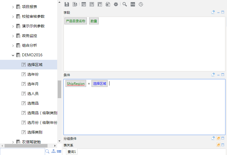227x155 pixels.
Task: View the SQL statement icon
Action: click(133, 4)
